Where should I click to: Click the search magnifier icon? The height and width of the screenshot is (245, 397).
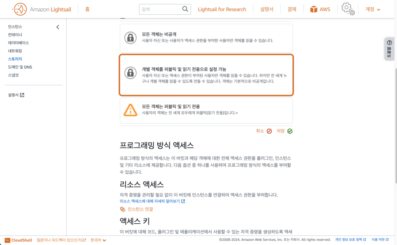coord(185,9)
